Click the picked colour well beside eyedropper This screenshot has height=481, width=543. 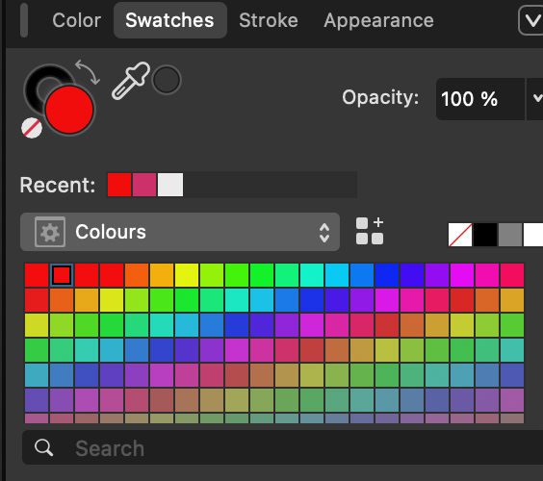coord(167,80)
